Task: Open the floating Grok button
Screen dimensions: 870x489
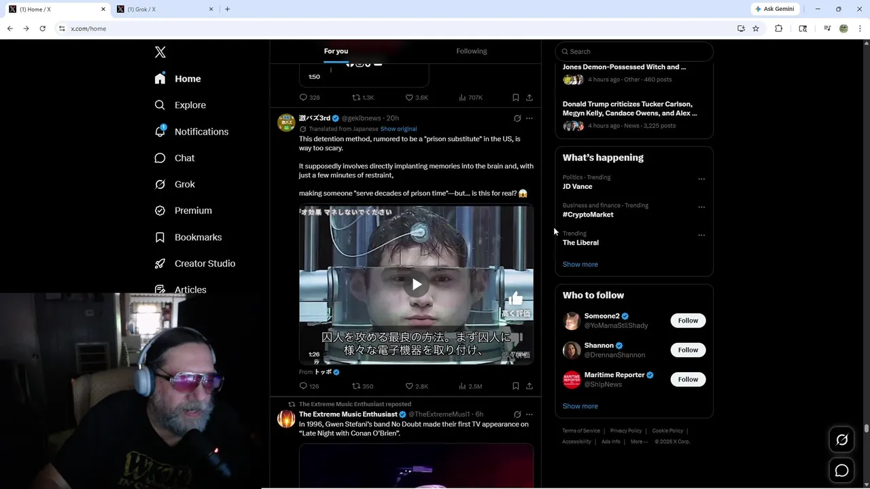Action: pyautogui.click(x=841, y=440)
